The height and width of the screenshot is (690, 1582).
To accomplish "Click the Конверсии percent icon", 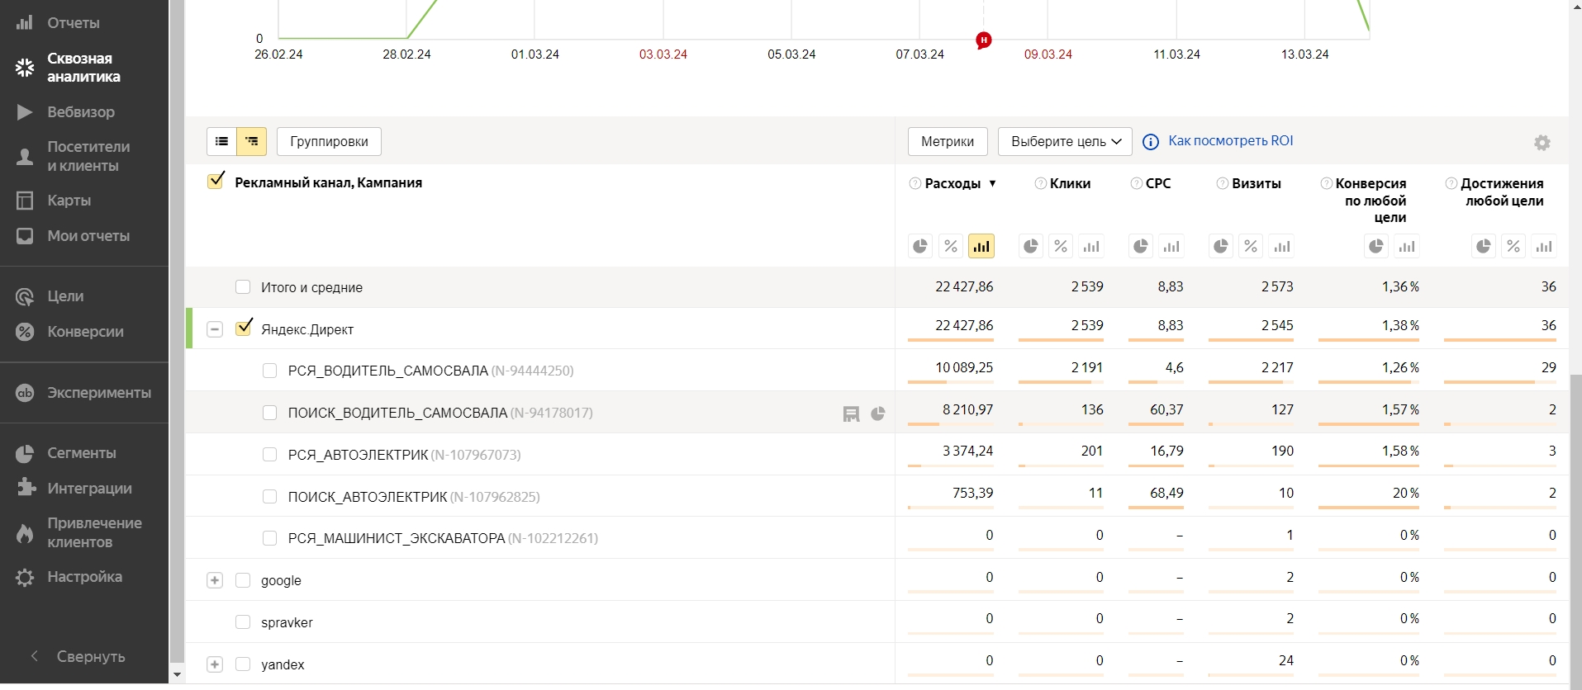I will point(25,332).
